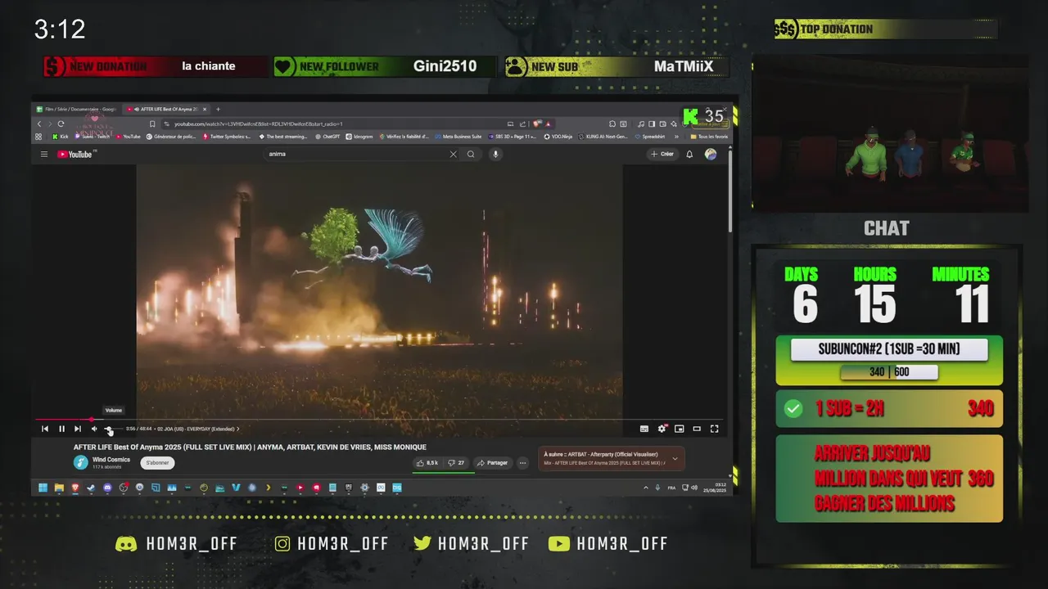Switch to the 'Film / Série / Documentaire' tab
Viewport: 1048px width, 589px height.
pyautogui.click(x=76, y=109)
